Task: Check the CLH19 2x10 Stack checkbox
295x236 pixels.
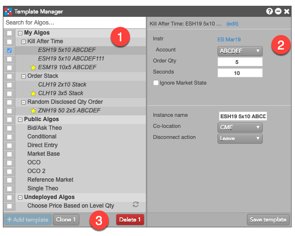Action: (x=9, y=85)
